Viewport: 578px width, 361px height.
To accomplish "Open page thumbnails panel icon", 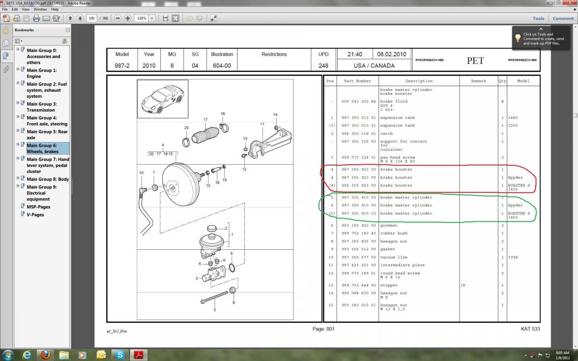I will tap(6, 43).
